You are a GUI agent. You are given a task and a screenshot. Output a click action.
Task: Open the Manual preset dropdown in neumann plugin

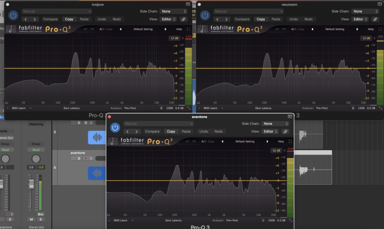pyautogui.click(x=240, y=11)
